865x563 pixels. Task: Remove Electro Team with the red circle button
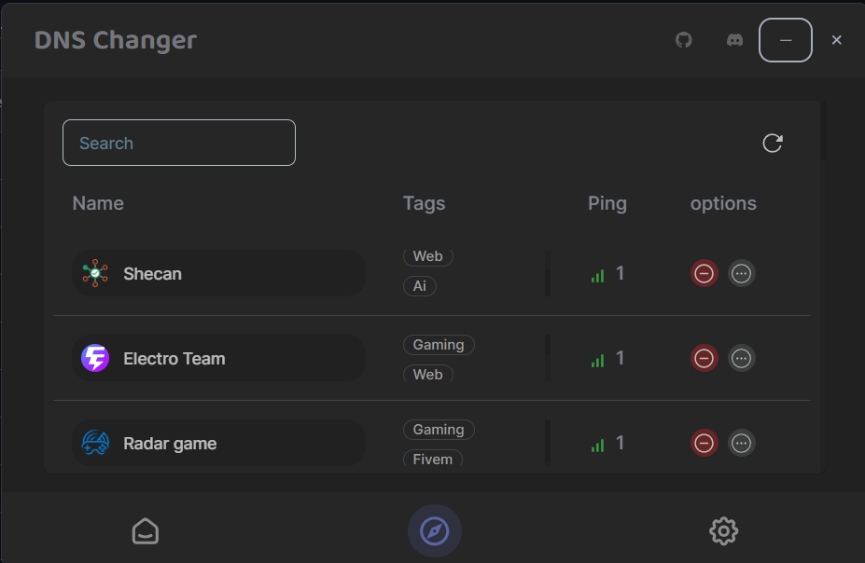705,358
